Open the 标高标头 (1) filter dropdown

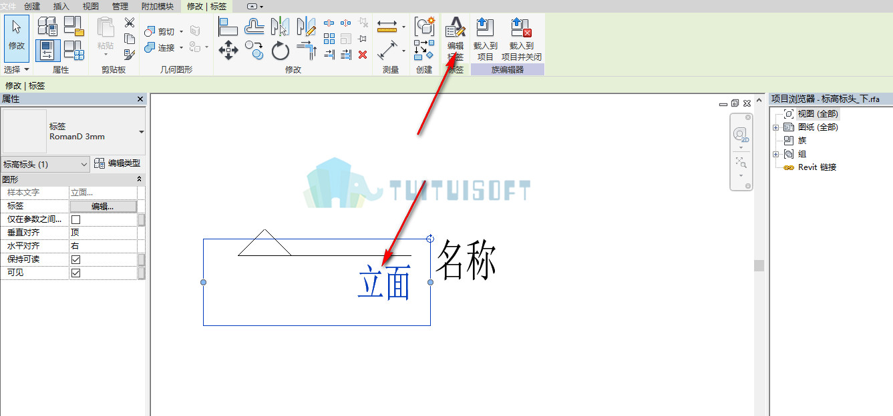click(45, 163)
